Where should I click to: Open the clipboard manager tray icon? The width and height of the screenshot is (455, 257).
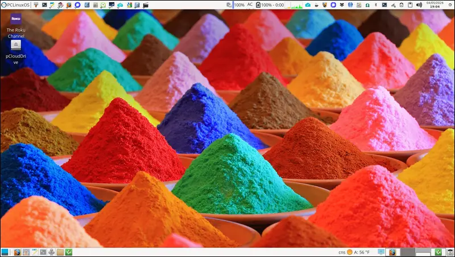coord(410,5)
